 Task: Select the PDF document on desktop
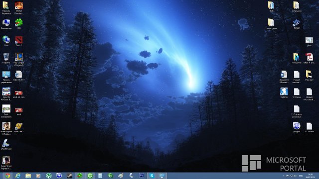(309, 59)
